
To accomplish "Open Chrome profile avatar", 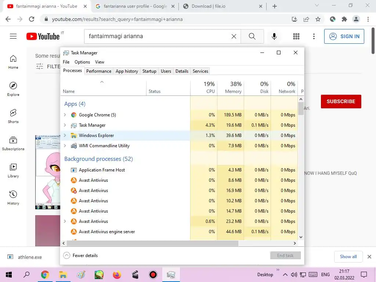I will coord(356,19).
